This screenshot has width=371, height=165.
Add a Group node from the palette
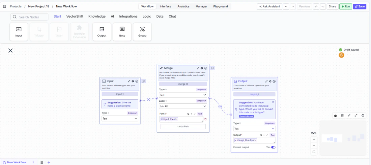[142, 32]
